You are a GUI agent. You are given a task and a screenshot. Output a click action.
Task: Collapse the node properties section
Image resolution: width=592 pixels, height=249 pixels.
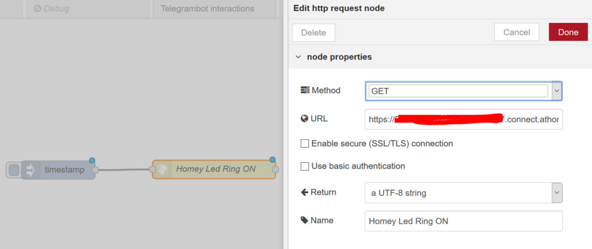tap(298, 57)
